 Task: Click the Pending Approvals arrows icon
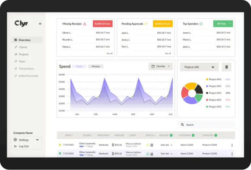click(146, 24)
